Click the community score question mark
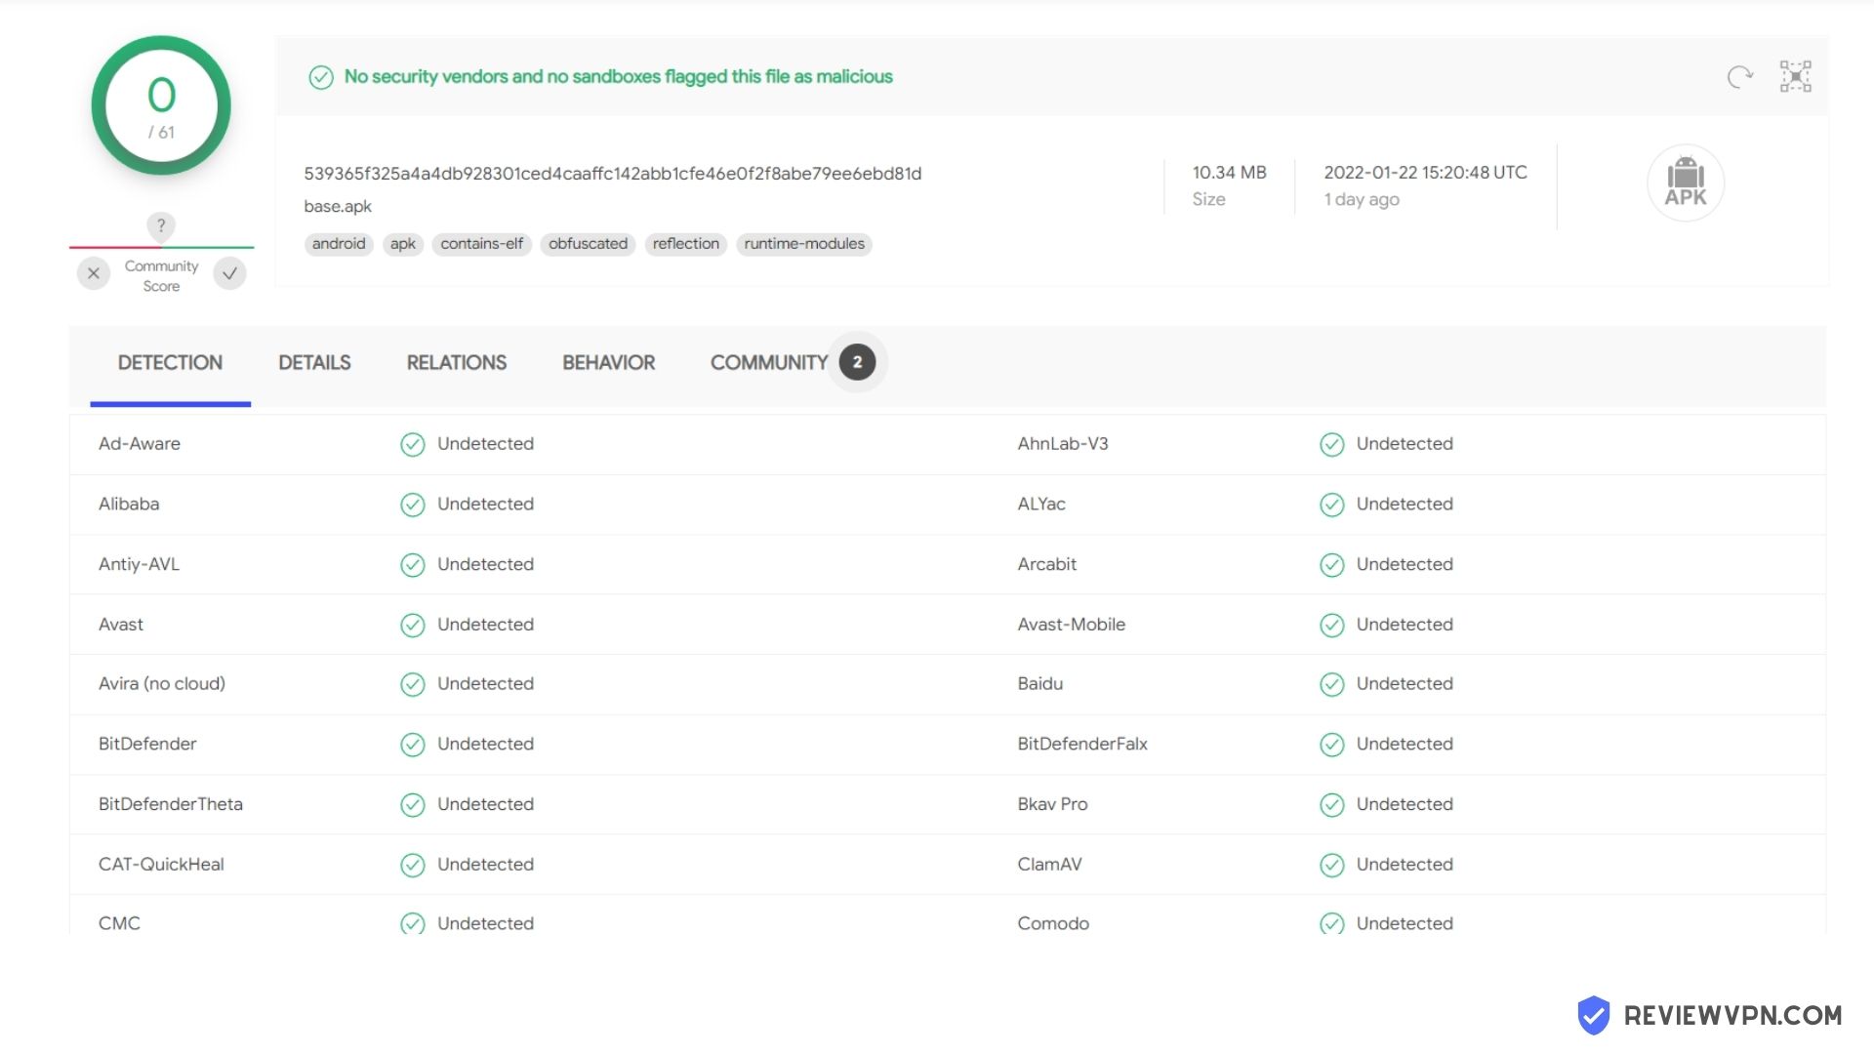1874x1054 pixels. tap(161, 225)
